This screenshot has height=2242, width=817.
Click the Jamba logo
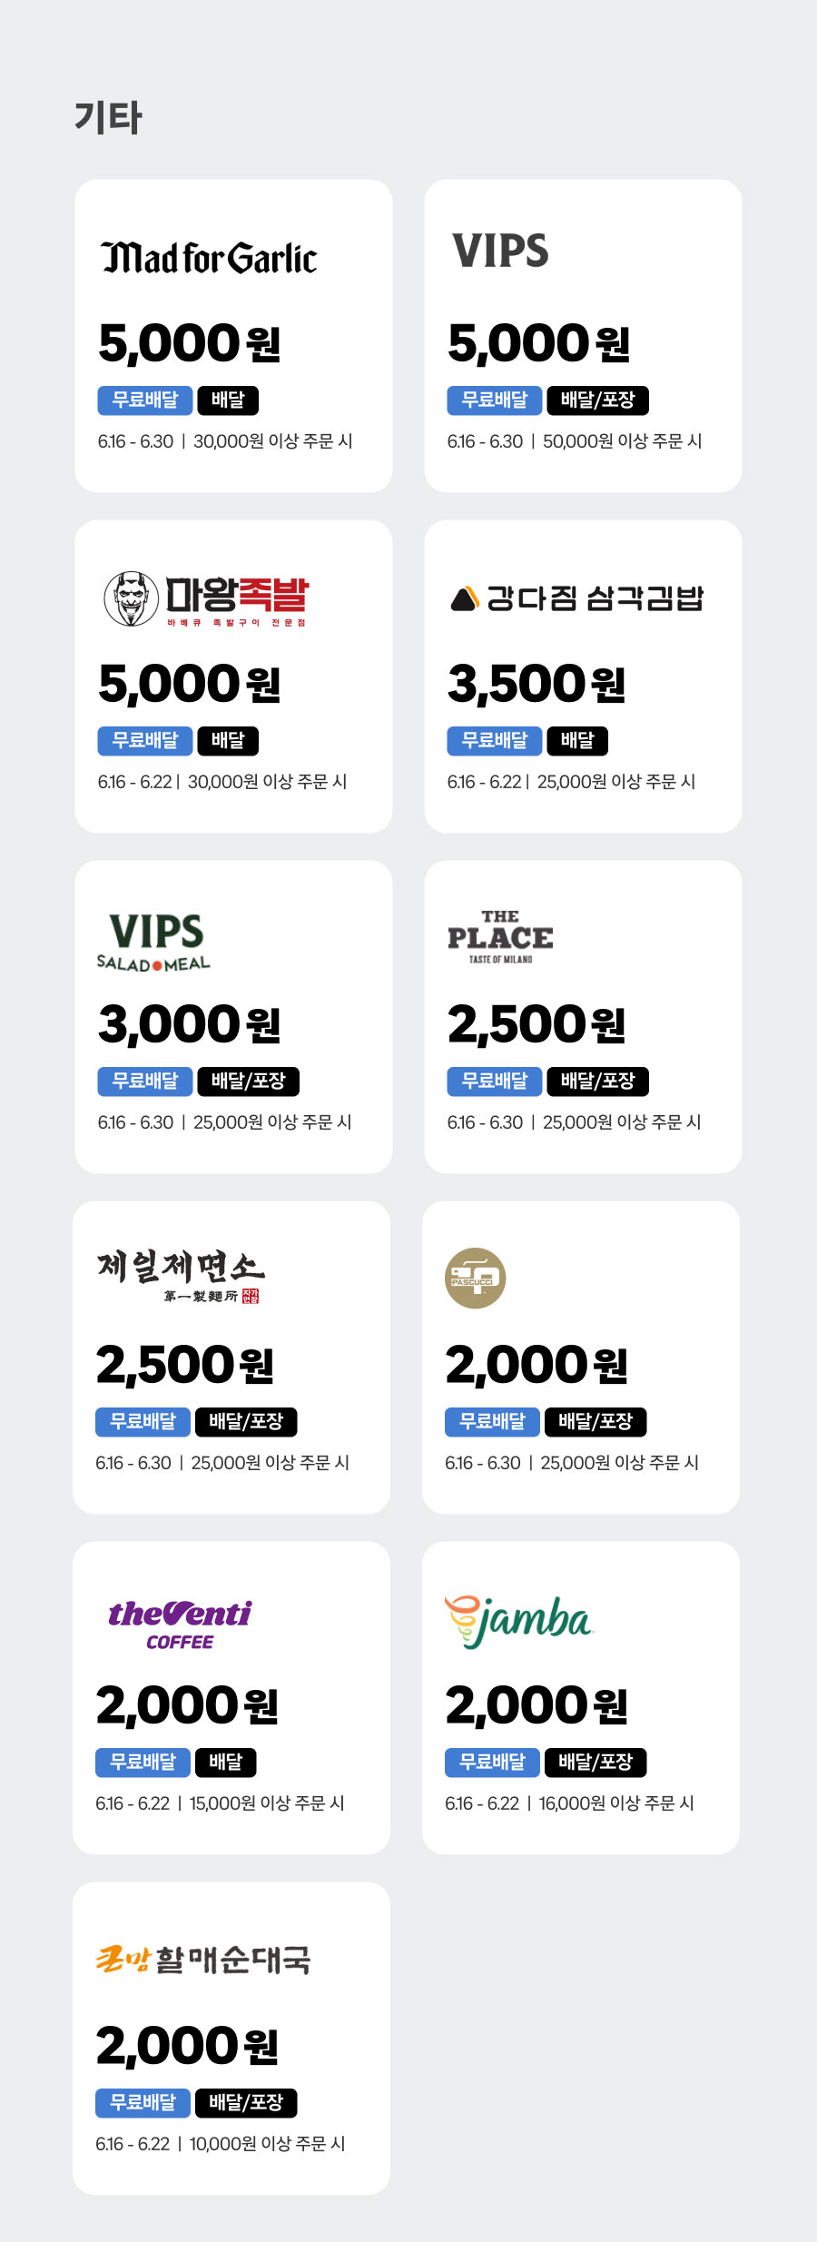point(518,1622)
